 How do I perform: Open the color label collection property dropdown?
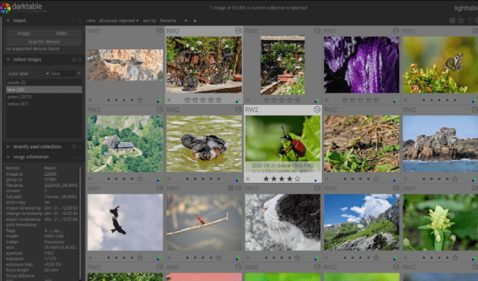(28, 73)
